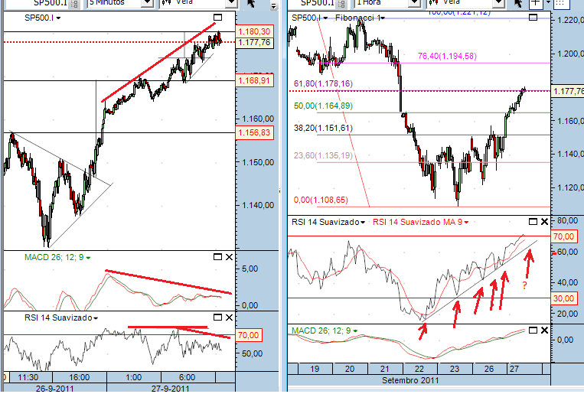Click the 30,00 RSI level label, 1 Hora chart
This screenshot has height=394, width=584.
(x=564, y=298)
